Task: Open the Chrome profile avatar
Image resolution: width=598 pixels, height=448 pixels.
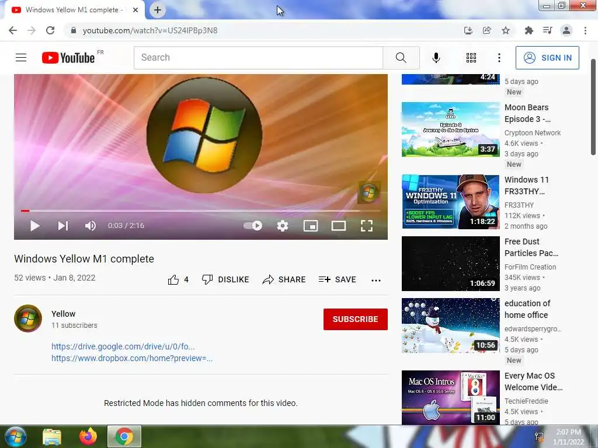Action: pyautogui.click(x=566, y=30)
